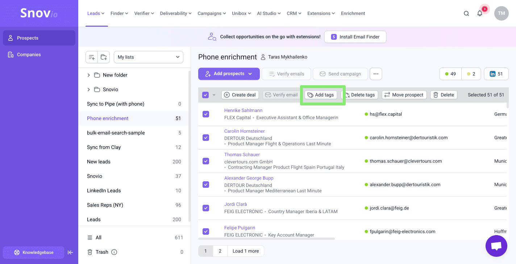Click the add new list icon
This screenshot has width=516, height=264.
point(92,57)
